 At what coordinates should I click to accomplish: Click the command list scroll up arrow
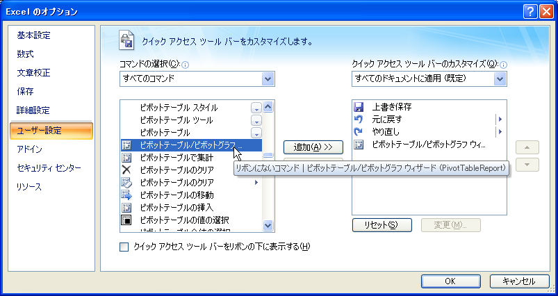point(268,106)
